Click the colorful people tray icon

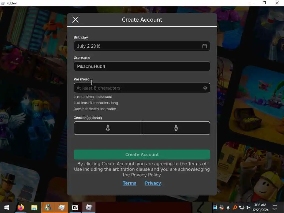click(x=222, y=207)
